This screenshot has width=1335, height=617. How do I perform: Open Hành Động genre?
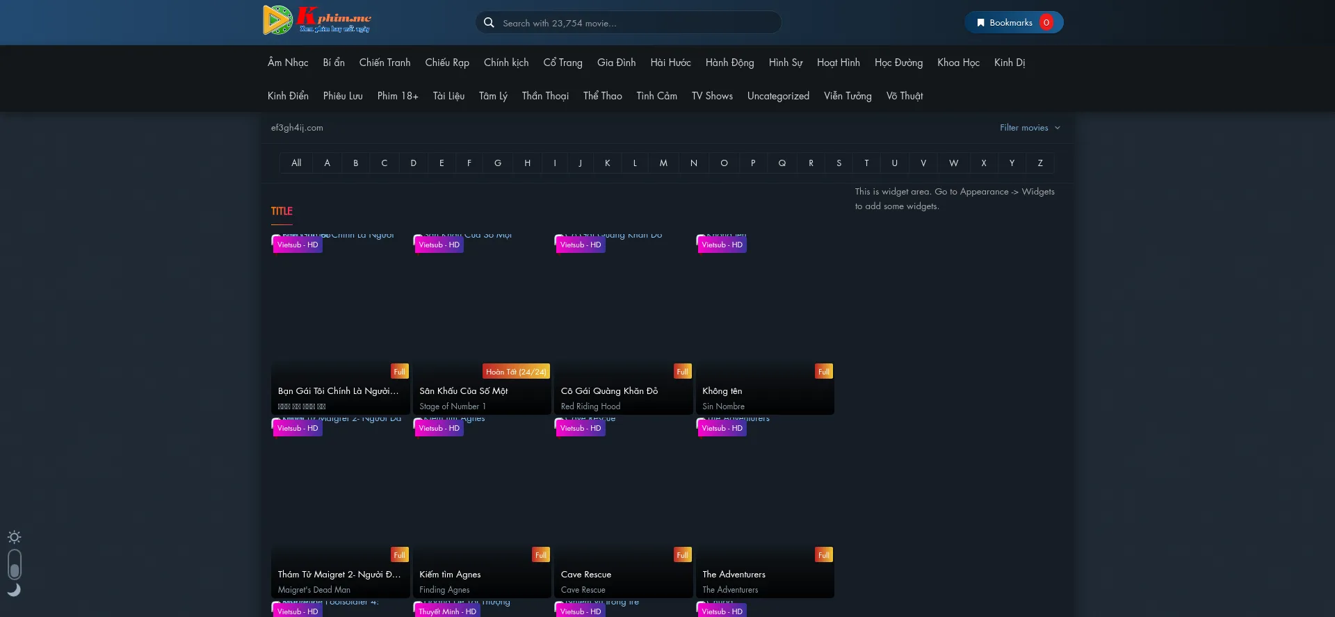(729, 63)
